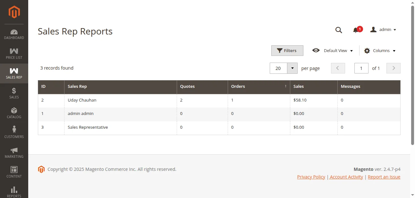Click the current page number field
This screenshot has height=198, width=415.
[x=361, y=68]
